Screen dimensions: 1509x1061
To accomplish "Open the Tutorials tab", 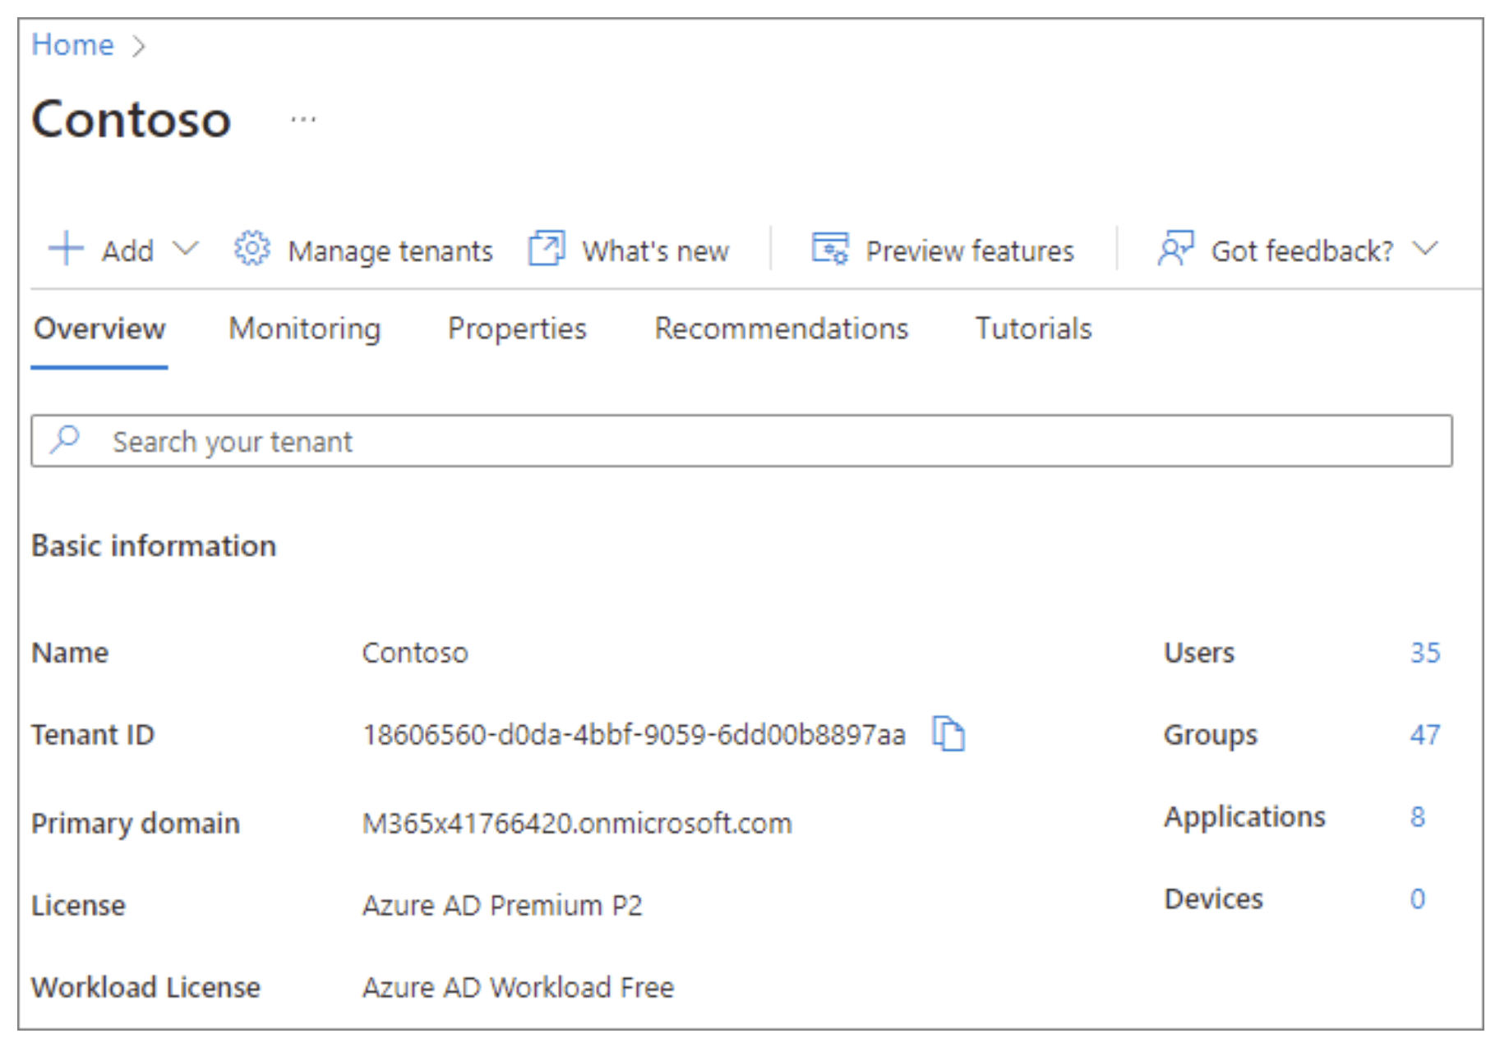I will click(1034, 329).
